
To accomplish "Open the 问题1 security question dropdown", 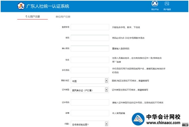I will click(90, 124).
